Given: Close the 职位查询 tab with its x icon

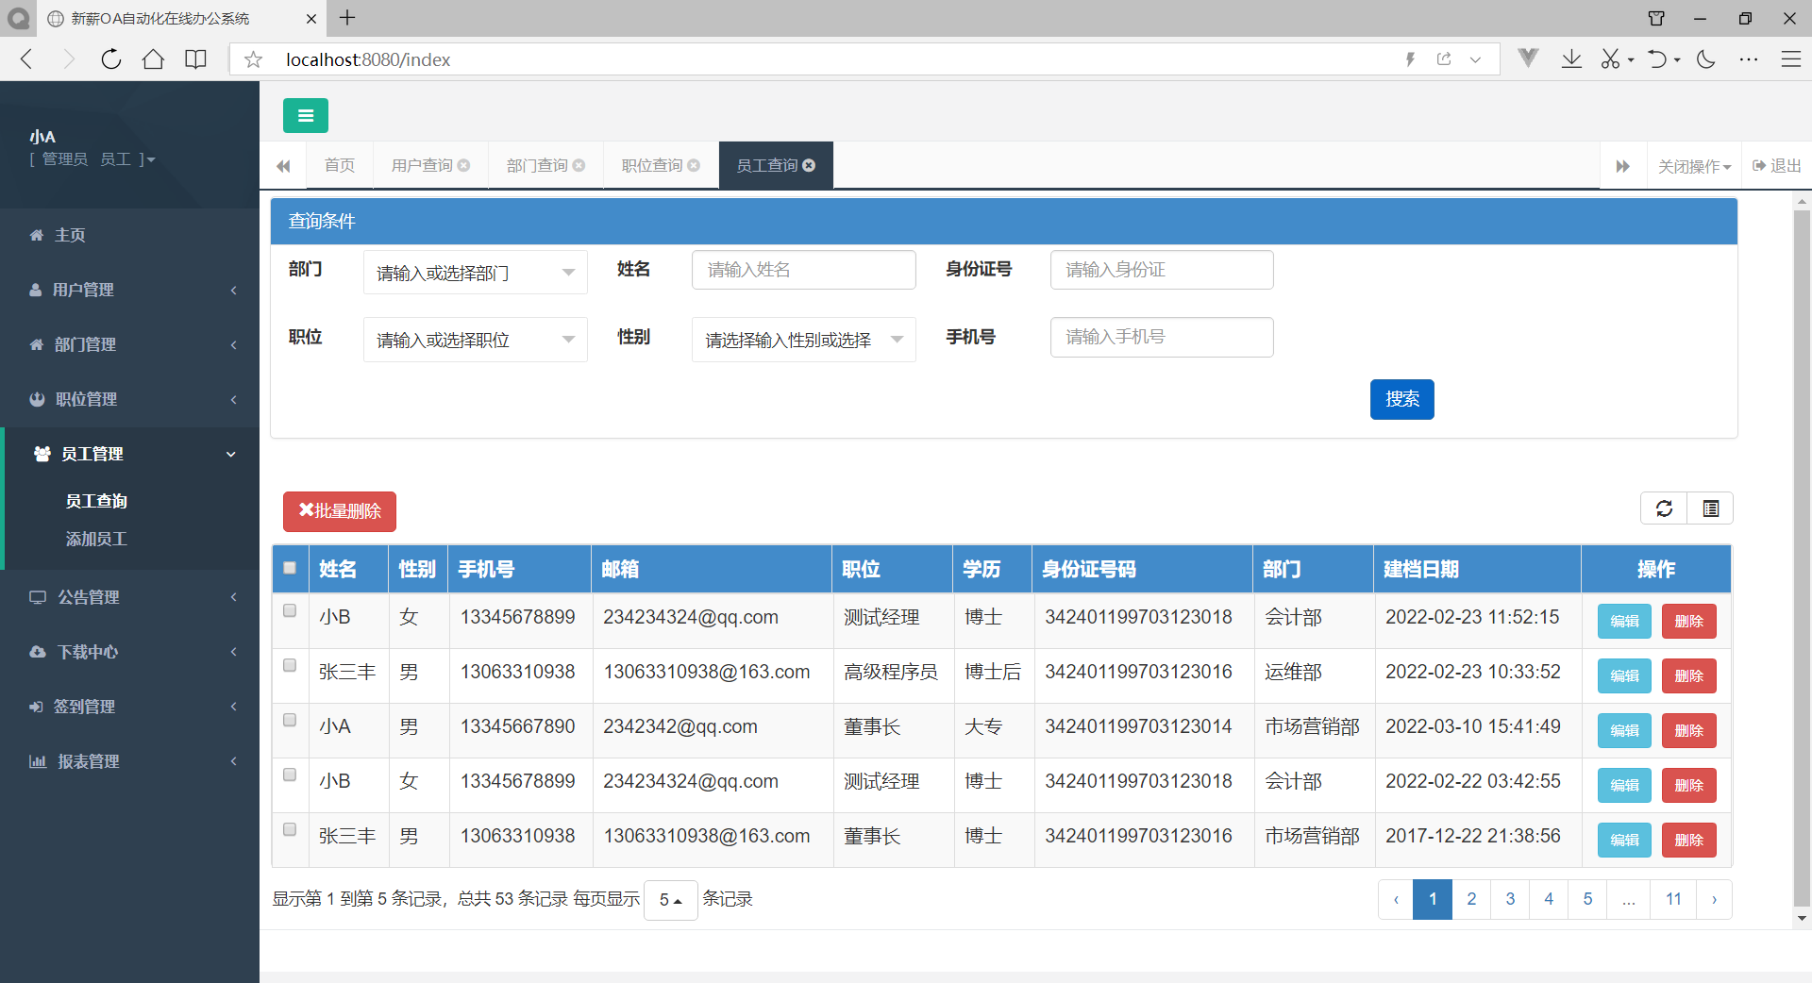Looking at the screenshot, I should 694,165.
